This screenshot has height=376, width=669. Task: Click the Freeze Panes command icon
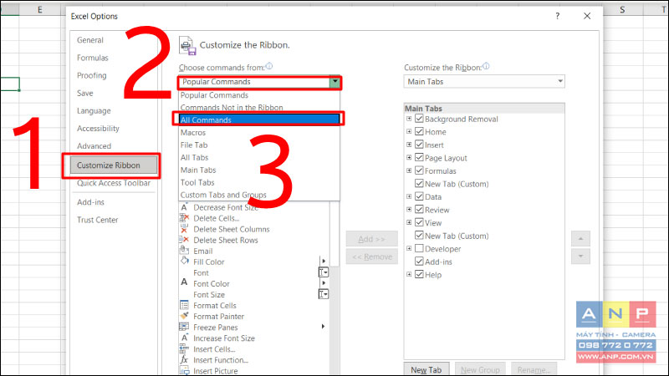point(184,327)
